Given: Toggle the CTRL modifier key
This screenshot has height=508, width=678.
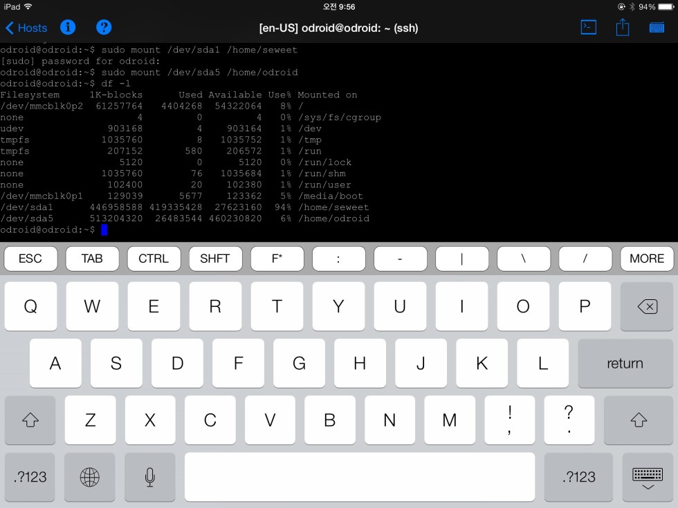Looking at the screenshot, I should coord(154,258).
